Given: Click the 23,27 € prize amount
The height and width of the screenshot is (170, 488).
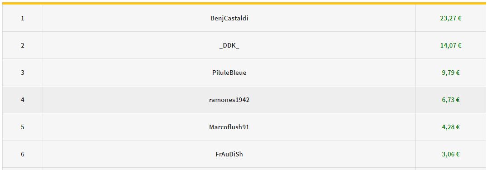Looking at the screenshot, I should 451,18.
